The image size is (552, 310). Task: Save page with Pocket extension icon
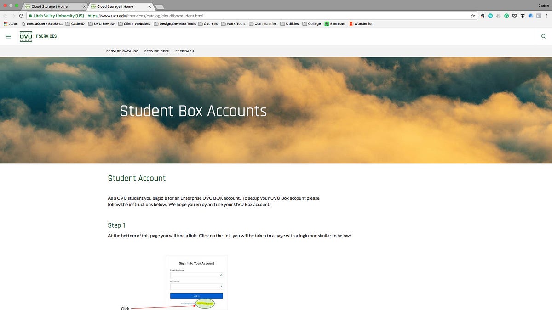[514, 16]
